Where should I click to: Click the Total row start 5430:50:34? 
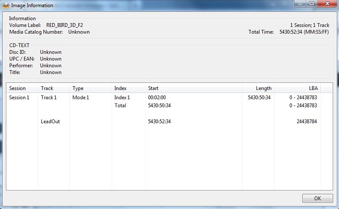tap(159, 106)
